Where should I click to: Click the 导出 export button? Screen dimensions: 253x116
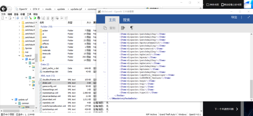click(x=234, y=17)
